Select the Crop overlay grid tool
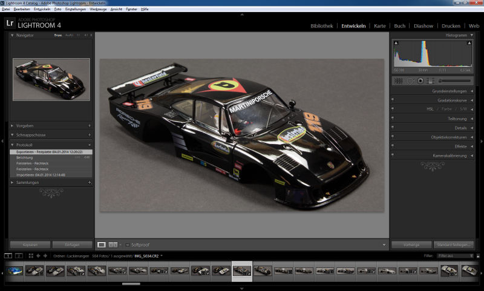484x291 pixels. pos(398,81)
